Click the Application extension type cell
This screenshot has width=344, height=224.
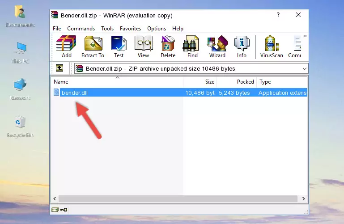283,93
